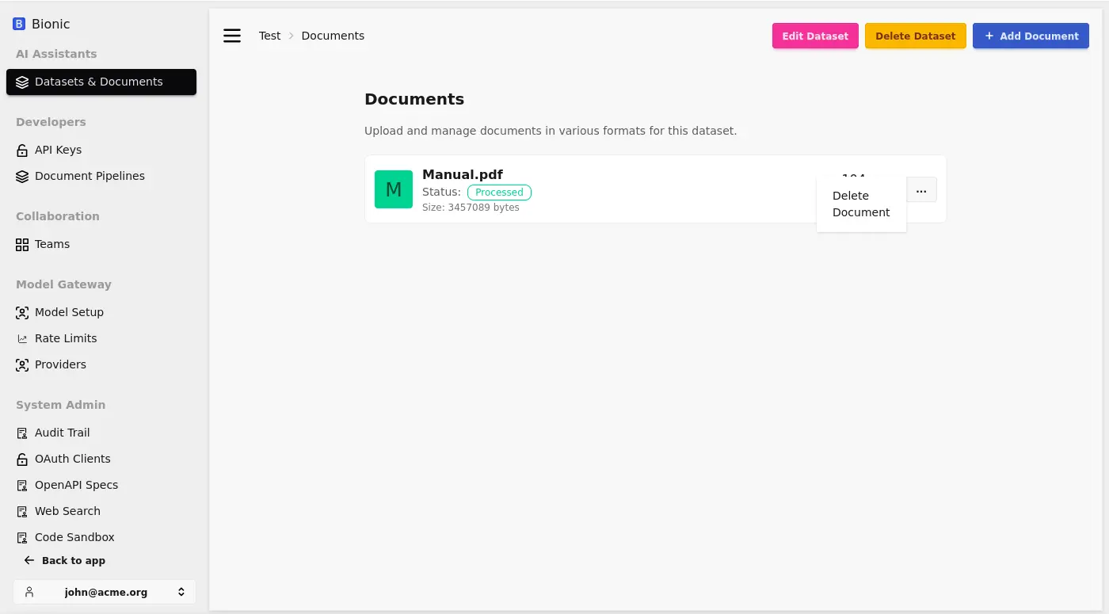Click the Document Pipelines layers icon
Image resolution: width=1109 pixels, height=614 pixels.
[22, 177]
